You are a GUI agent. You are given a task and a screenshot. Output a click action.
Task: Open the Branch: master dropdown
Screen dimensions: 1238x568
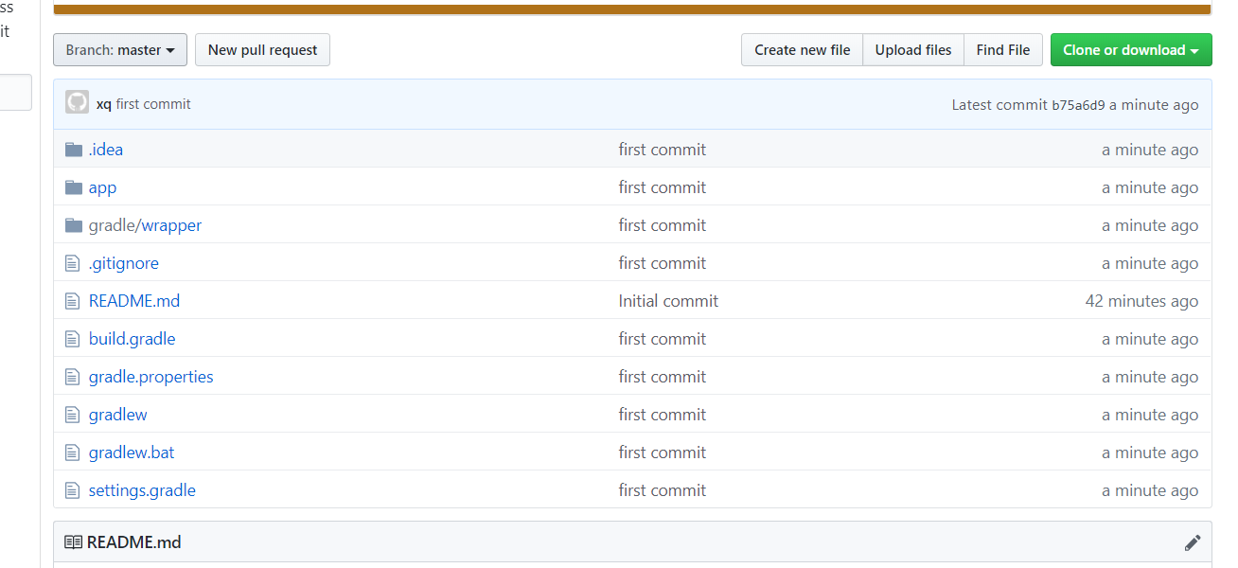(120, 50)
